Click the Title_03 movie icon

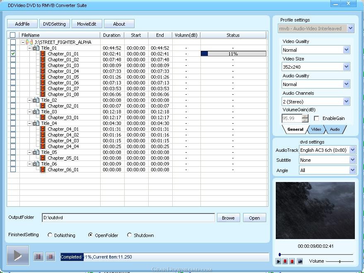[36, 112]
